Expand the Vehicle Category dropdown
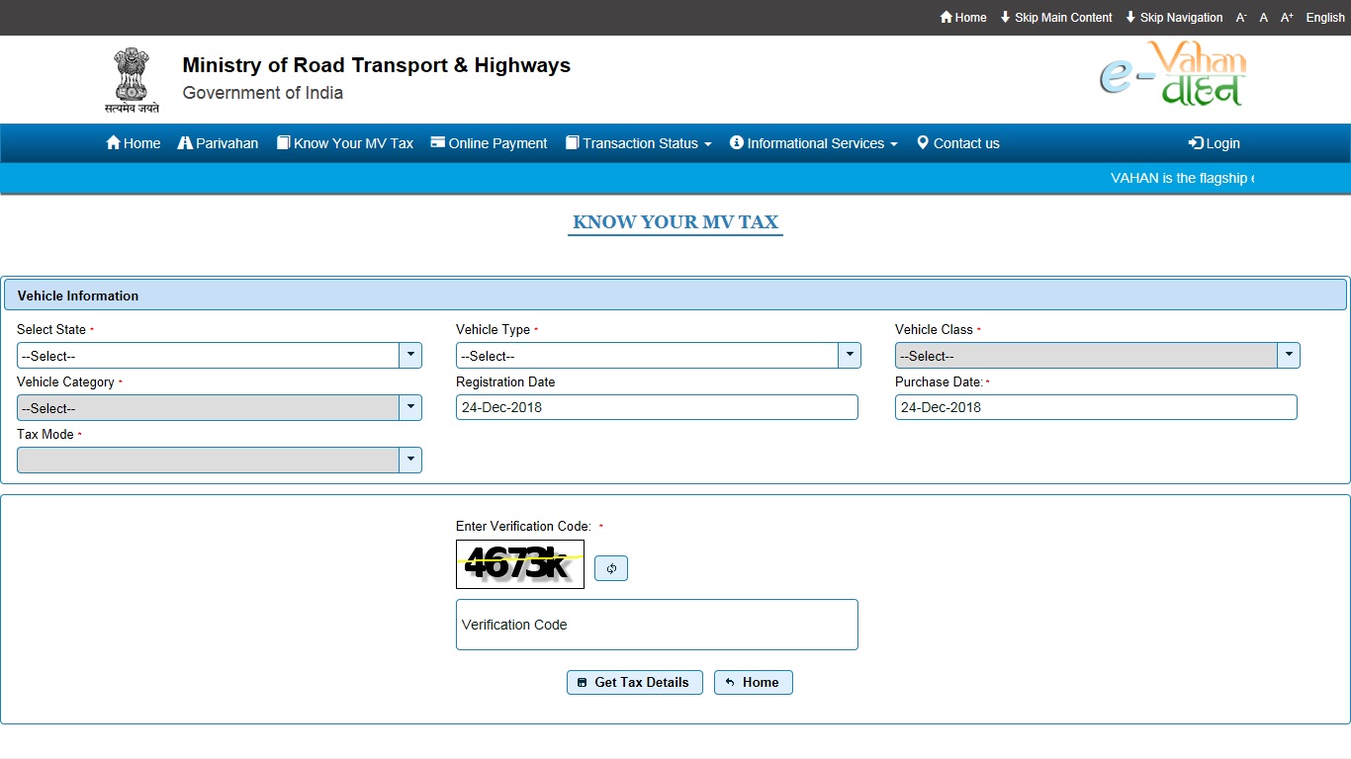1351x759 pixels. 410,408
